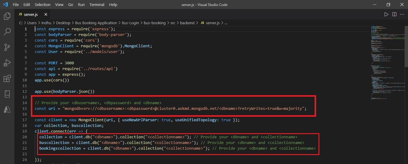This screenshot has height=164, width=408.
Task: Click server.js in the breadcrumb
Action: coord(213,23)
